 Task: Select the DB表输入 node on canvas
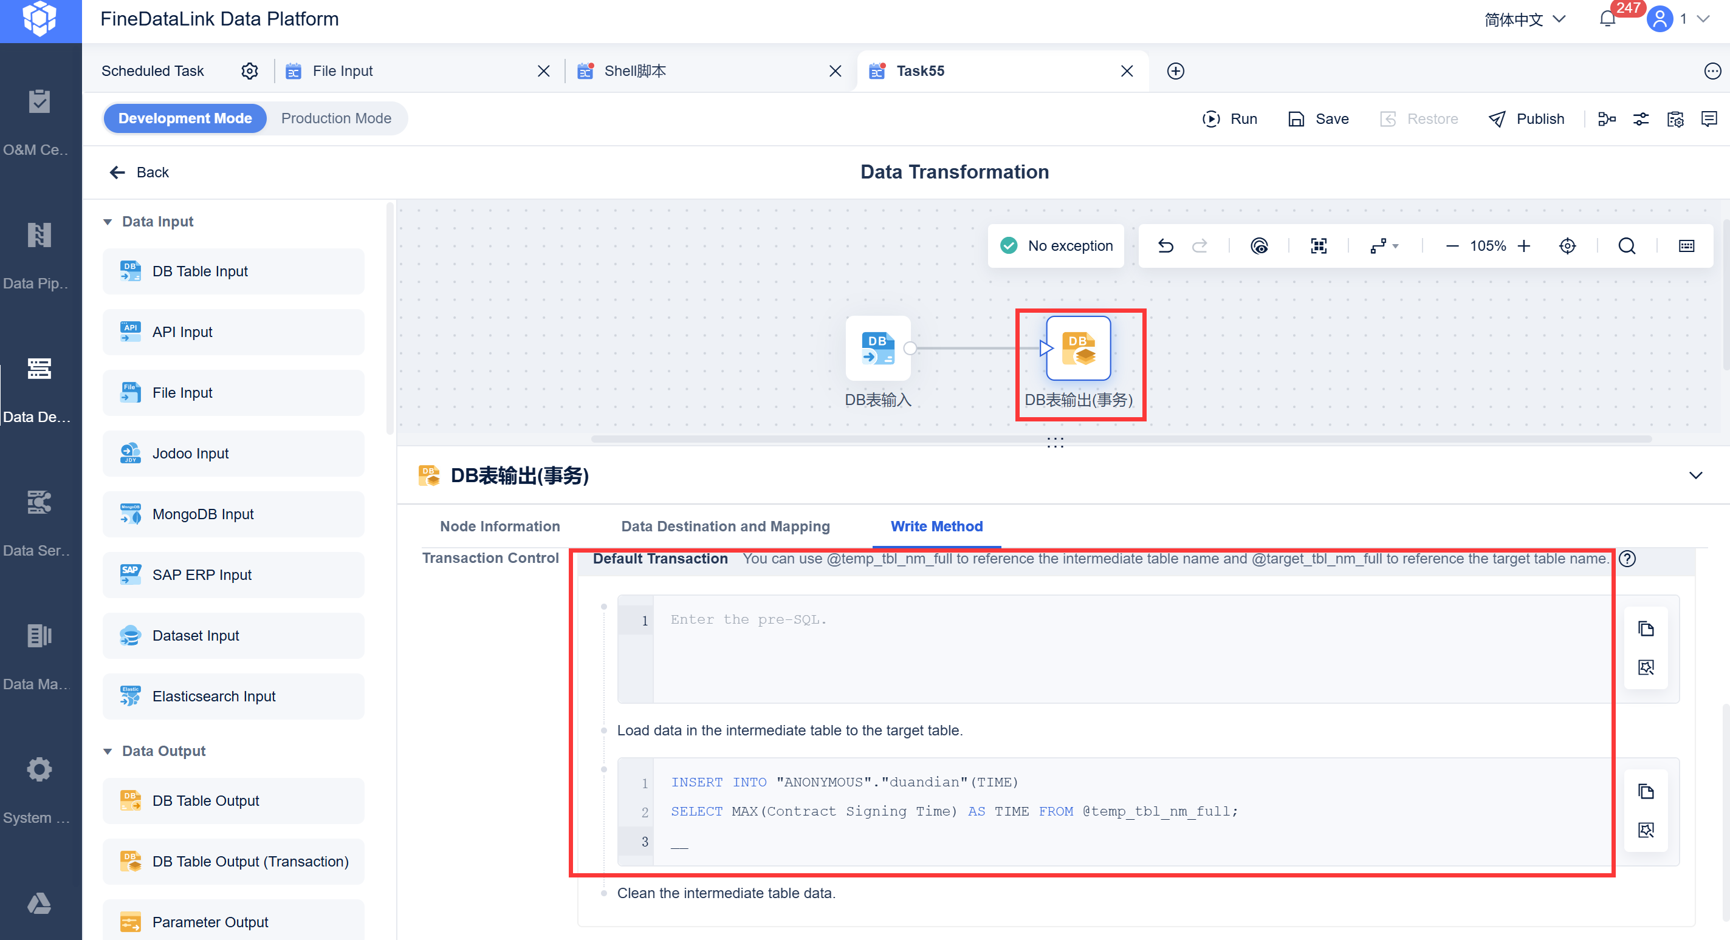[x=877, y=349]
